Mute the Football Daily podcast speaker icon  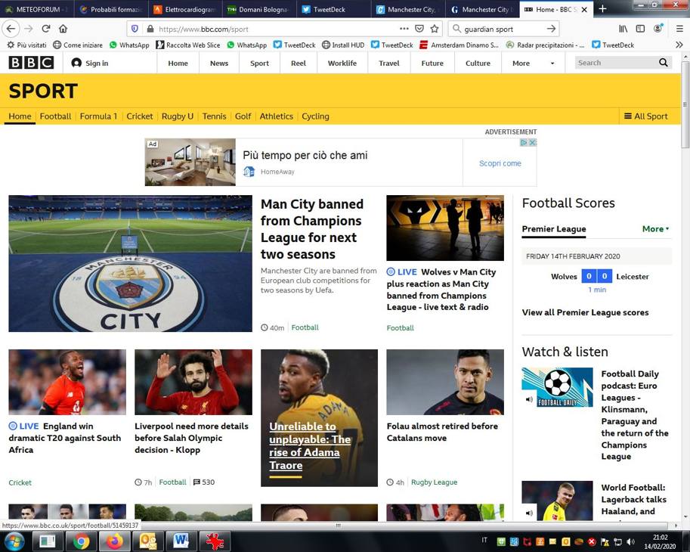click(x=529, y=398)
